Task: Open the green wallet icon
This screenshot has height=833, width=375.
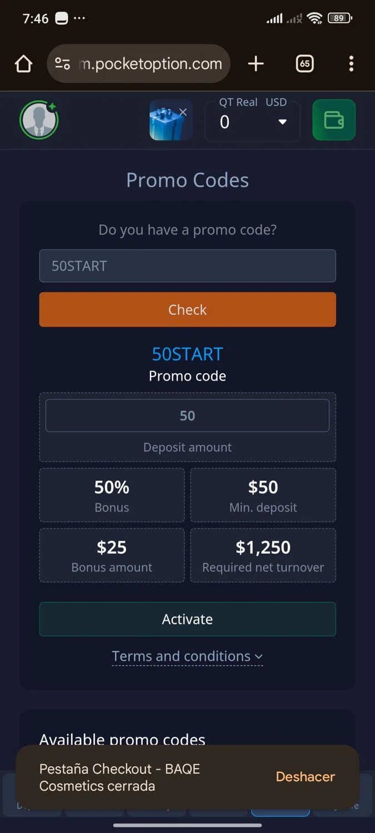Action: click(x=334, y=120)
